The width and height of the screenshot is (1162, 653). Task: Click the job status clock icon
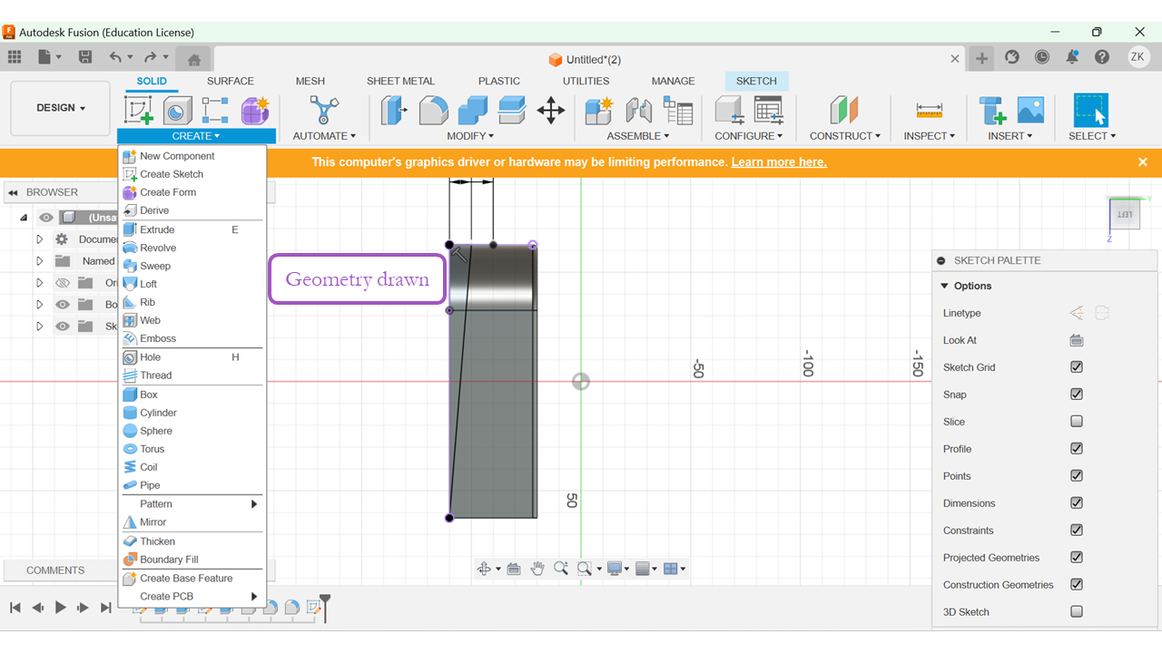tap(1042, 57)
